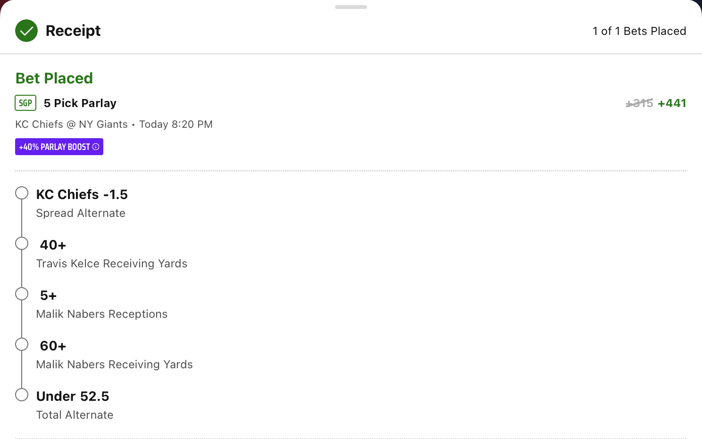
Task: Select the 40+ Kelce yards leg circle
Action: 22,243
